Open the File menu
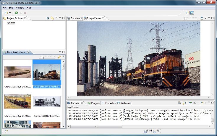This screenshot has width=217, height=136. click(4, 8)
